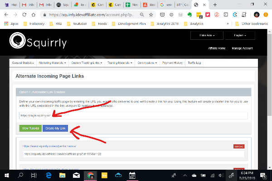The width and height of the screenshot is (272, 181).
Task: Open the Other bookmarks folder
Action: 252,24
